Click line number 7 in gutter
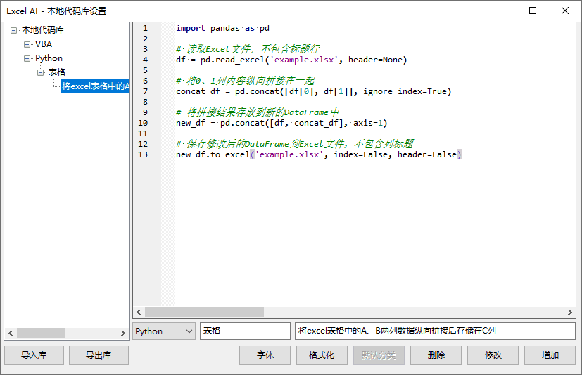Image resolution: width=582 pixels, height=375 pixels. 145,91
